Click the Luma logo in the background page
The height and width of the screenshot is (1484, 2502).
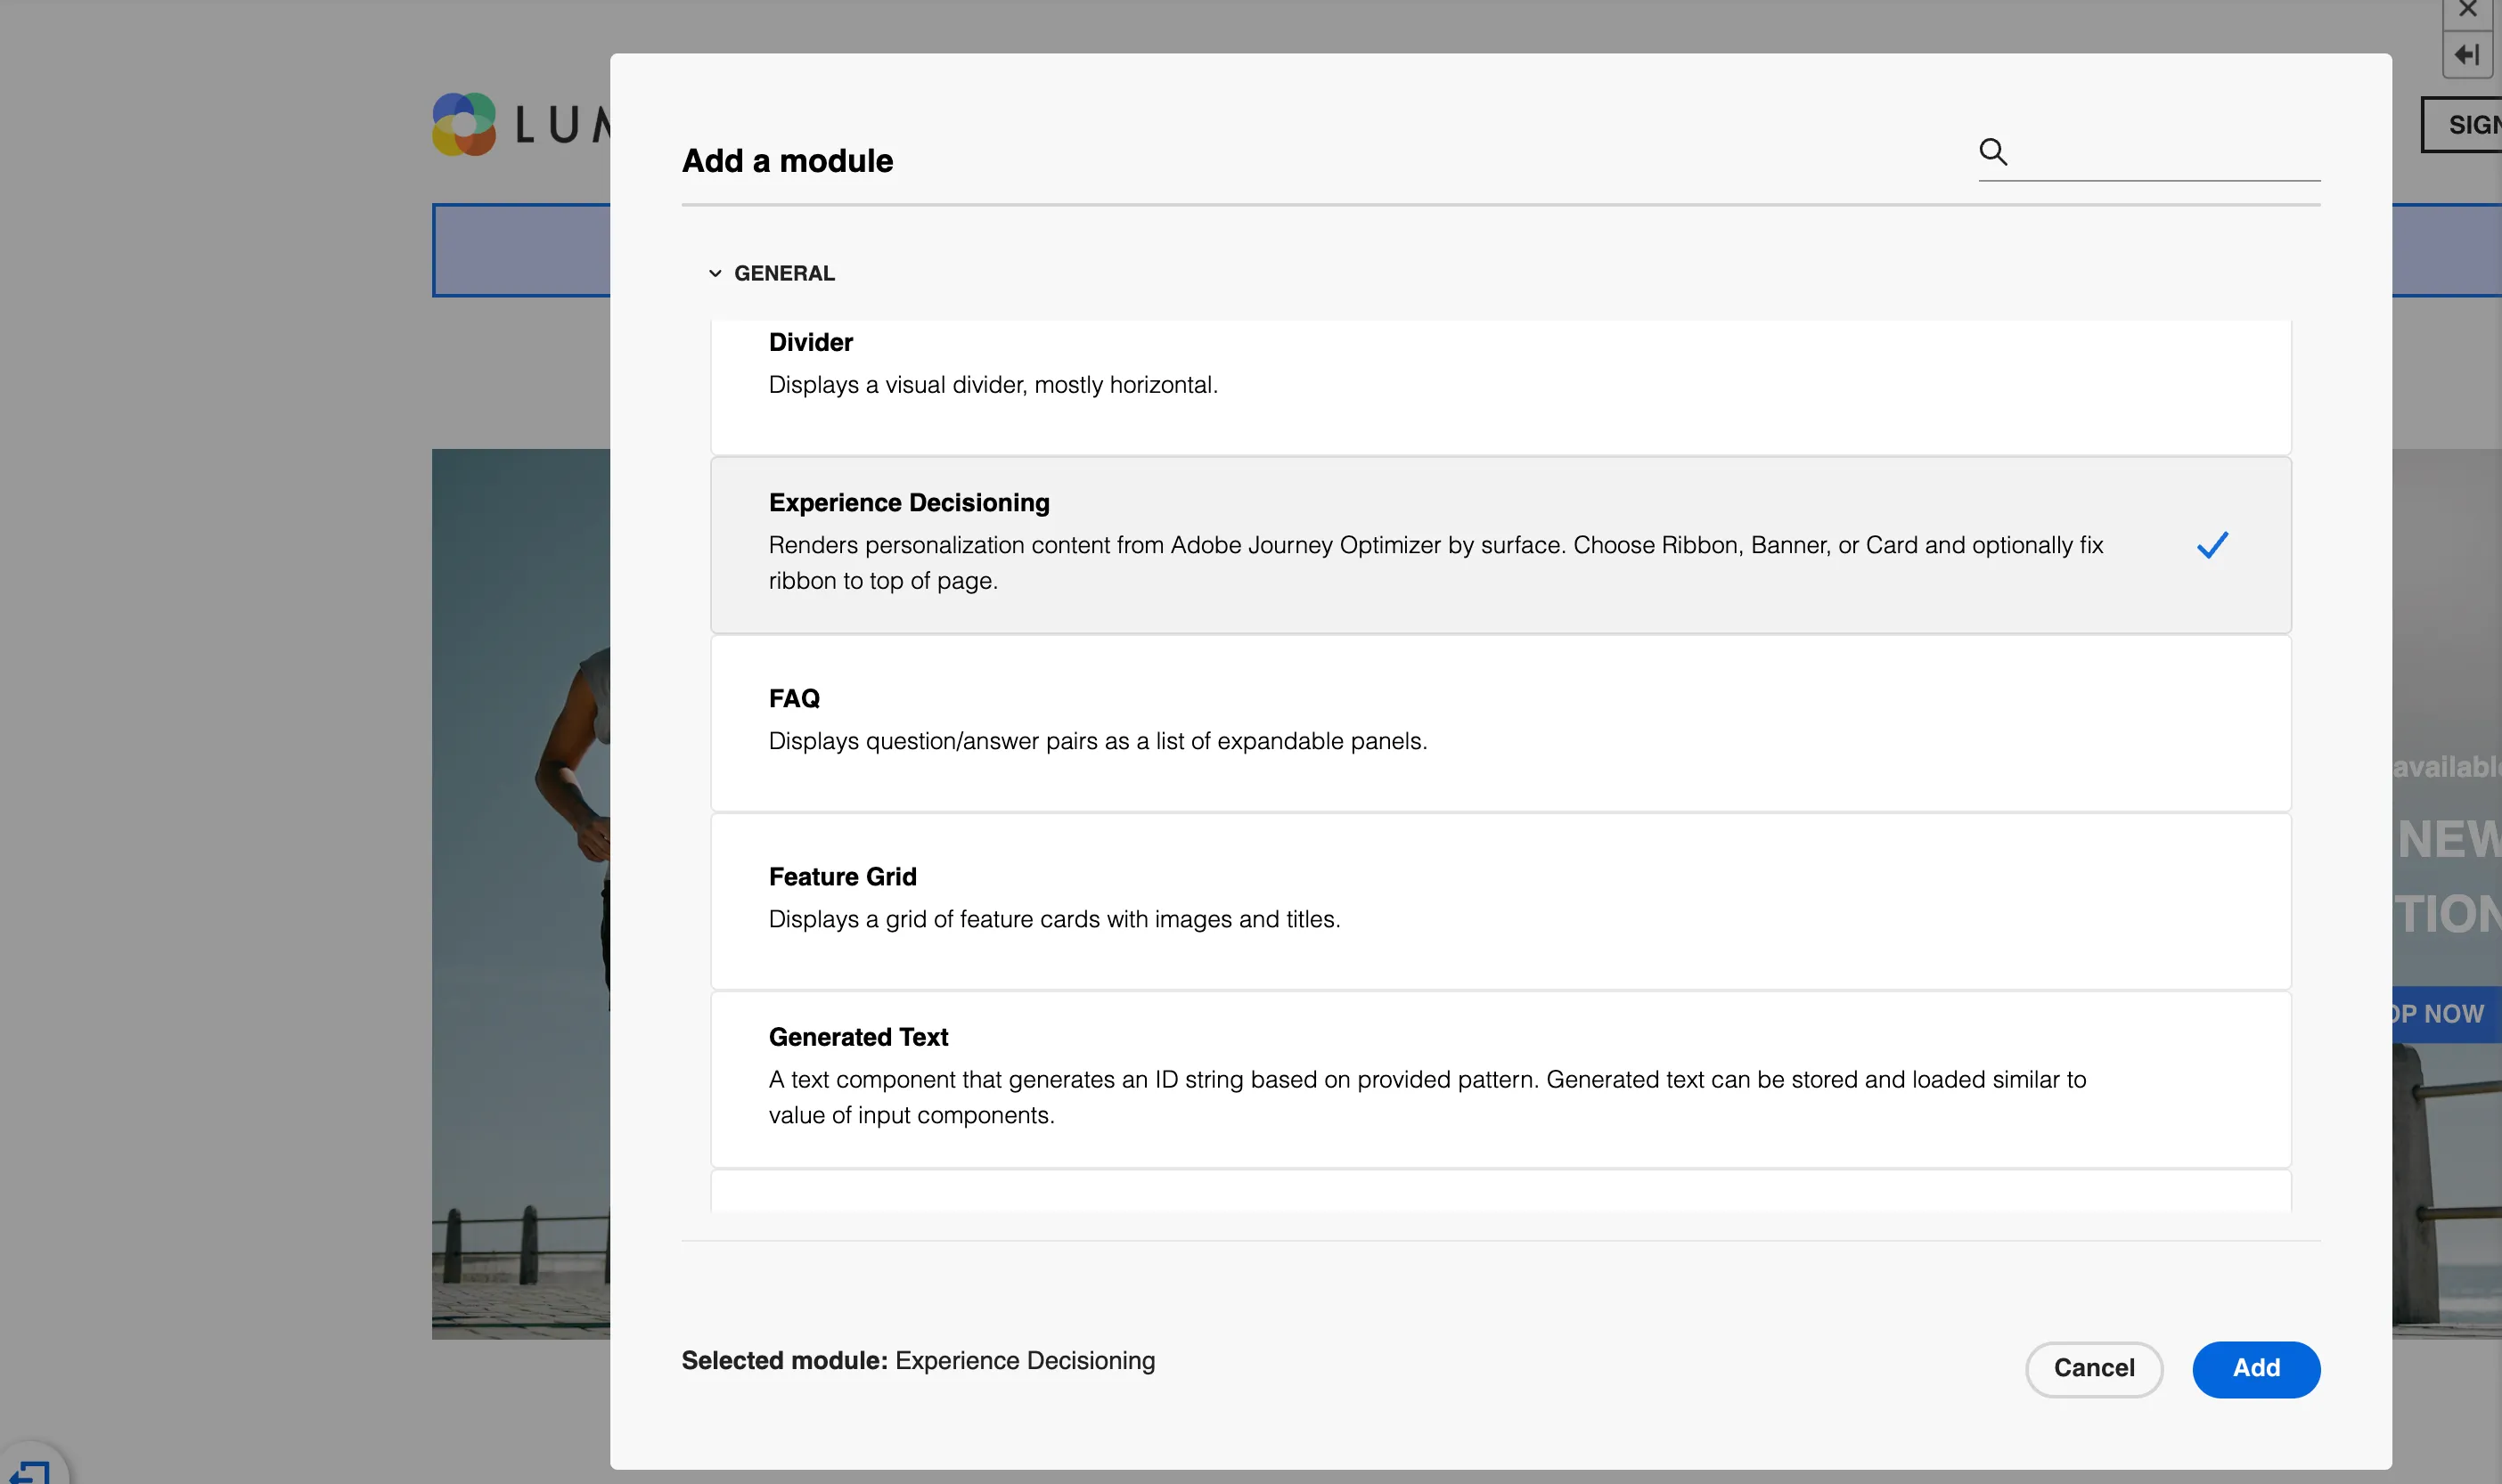[520, 125]
